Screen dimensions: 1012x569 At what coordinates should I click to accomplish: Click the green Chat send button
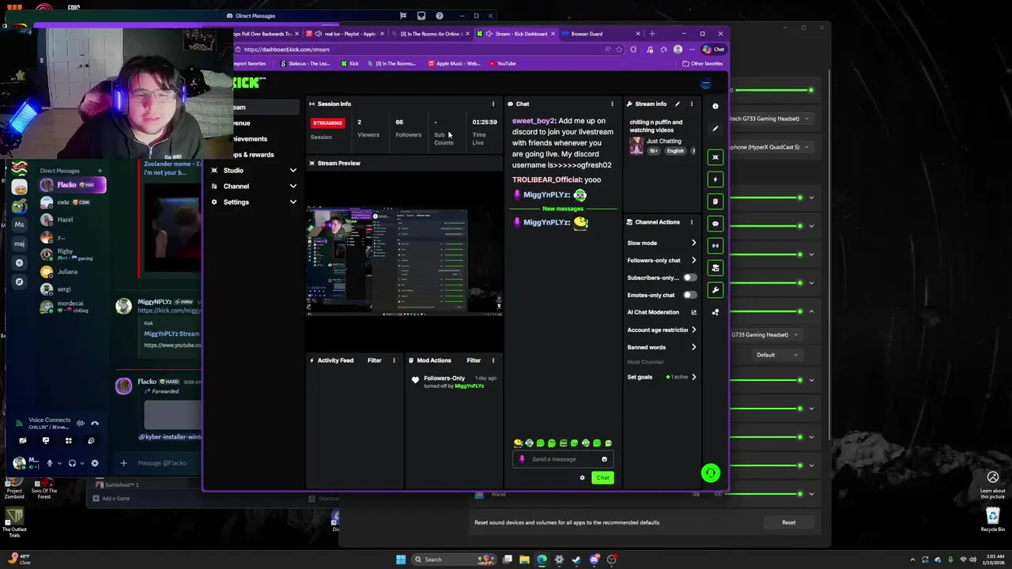602,477
